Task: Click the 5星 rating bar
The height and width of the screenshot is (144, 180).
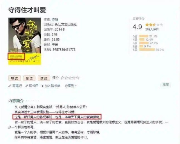Action: tap(144, 36)
